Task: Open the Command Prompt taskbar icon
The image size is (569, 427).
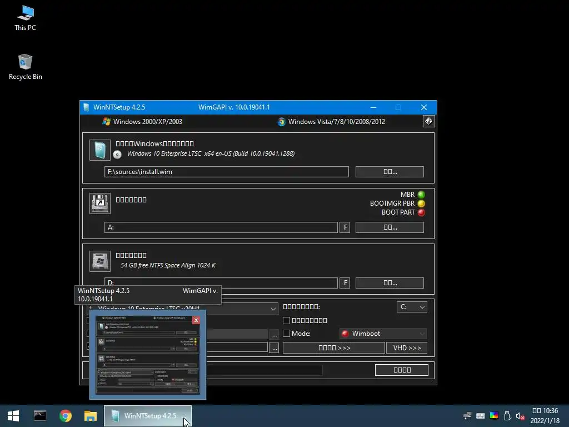Action: point(40,416)
